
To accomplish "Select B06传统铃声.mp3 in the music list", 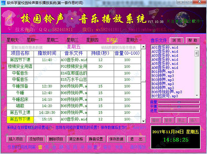I will (167, 92).
